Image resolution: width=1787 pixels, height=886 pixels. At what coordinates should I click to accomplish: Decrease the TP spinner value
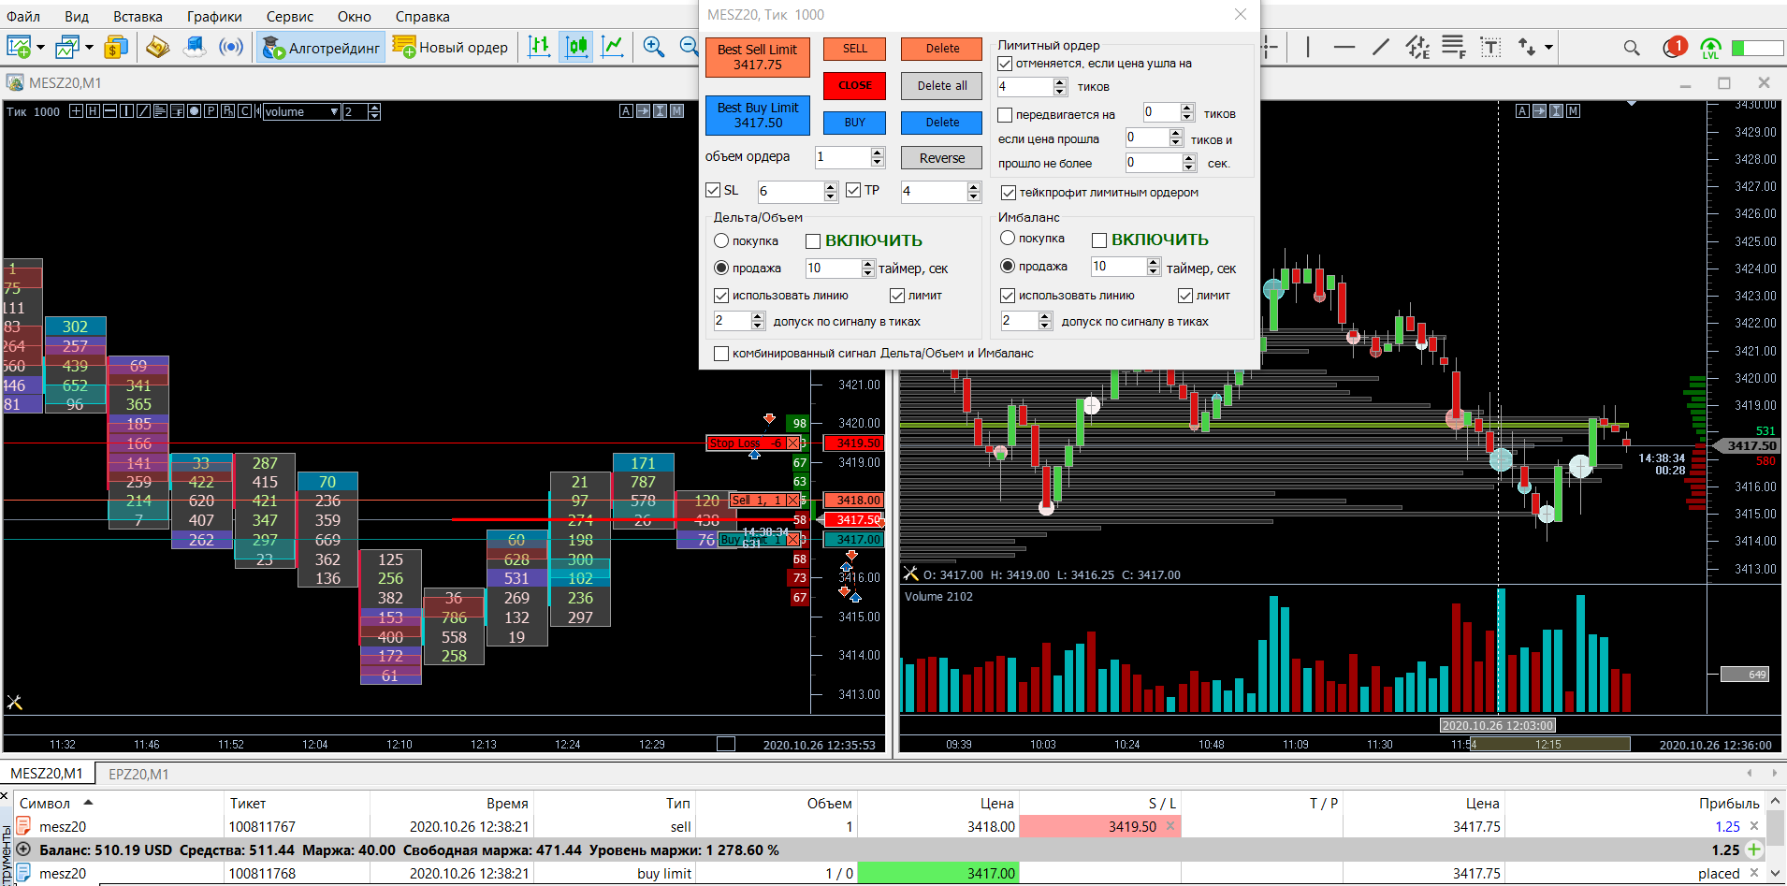click(974, 196)
